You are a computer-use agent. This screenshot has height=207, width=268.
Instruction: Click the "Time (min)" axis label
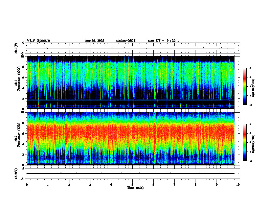pyautogui.click(x=135, y=188)
